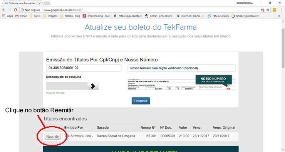
Task: Click the Nosso Número optional input field
Action: point(181,68)
